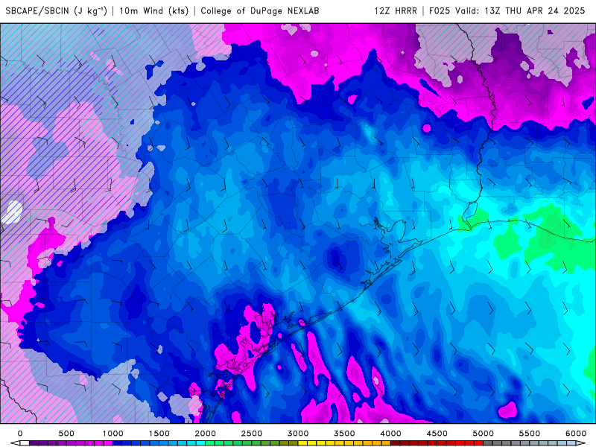Select the '3000' color scale label
596x447 pixels.
point(298,434)
